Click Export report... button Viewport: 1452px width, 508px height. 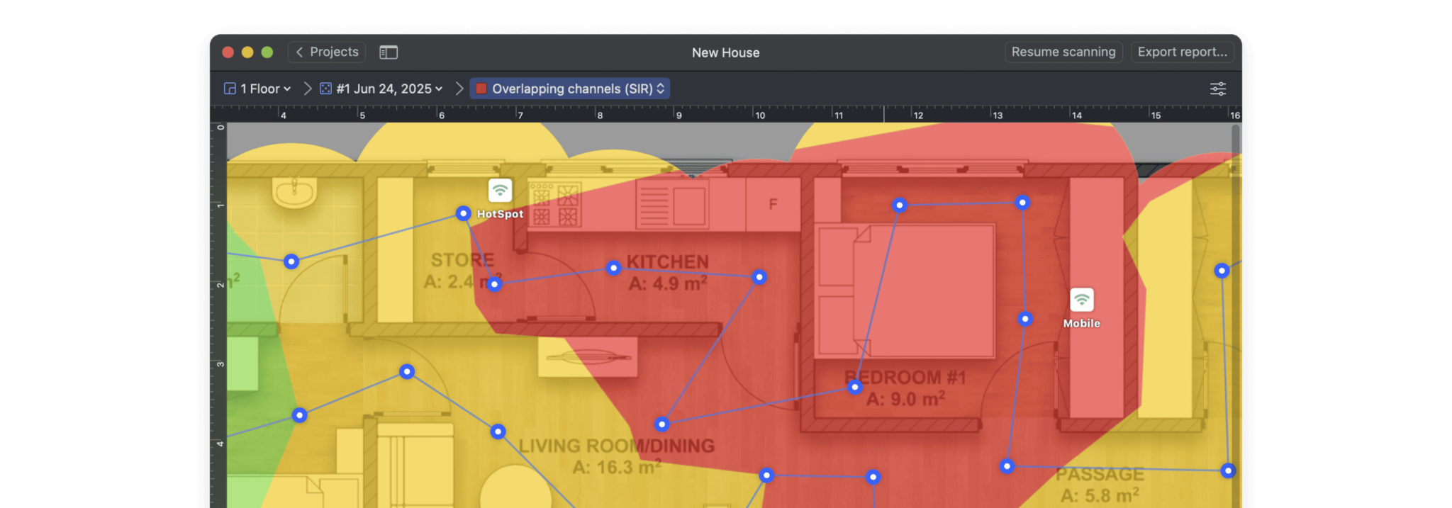1182,52
